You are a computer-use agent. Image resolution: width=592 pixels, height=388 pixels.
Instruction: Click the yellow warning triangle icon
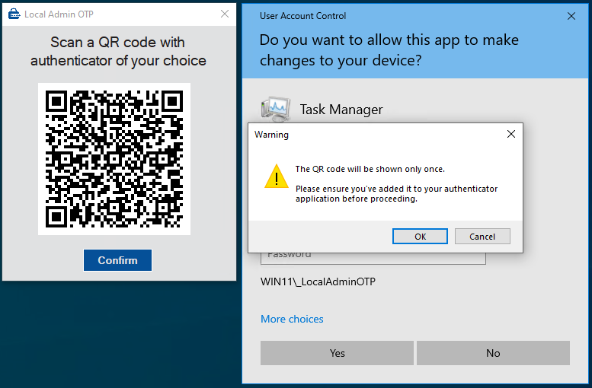point(277,176)
